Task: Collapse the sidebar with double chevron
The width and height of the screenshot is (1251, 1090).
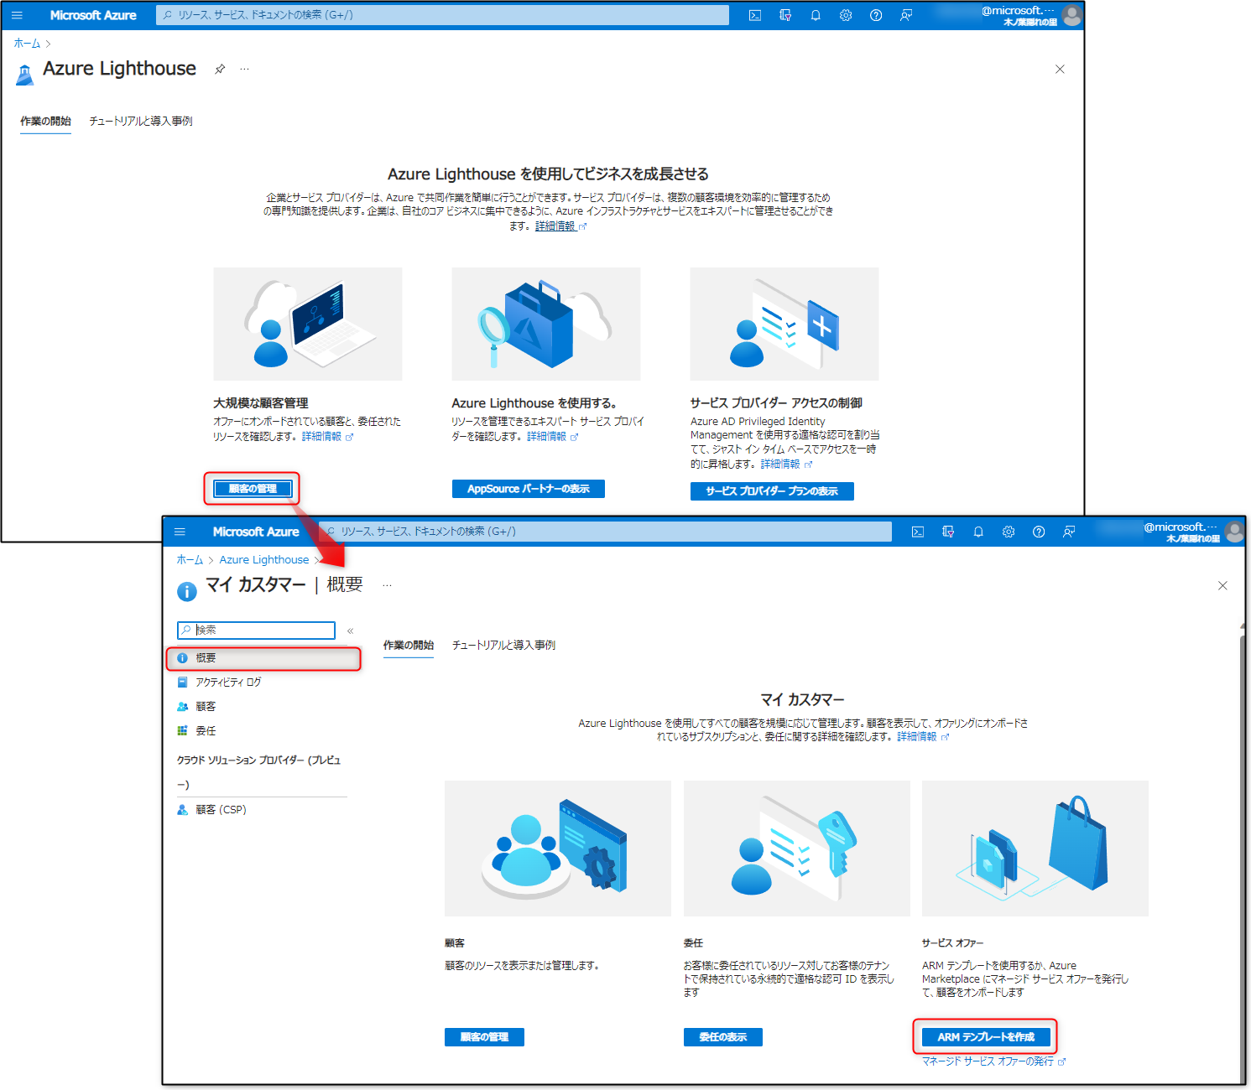Action: (350, 631)
